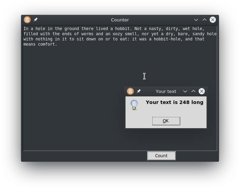Click the Your text dialog title
The height and width of the screenshot is (189, 240).
coord(166,91)
